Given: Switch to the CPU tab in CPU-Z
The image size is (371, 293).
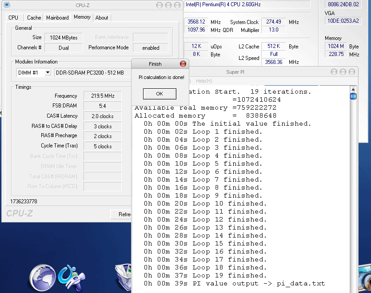Looking at the screenshot, I should (x=13, y=18).
